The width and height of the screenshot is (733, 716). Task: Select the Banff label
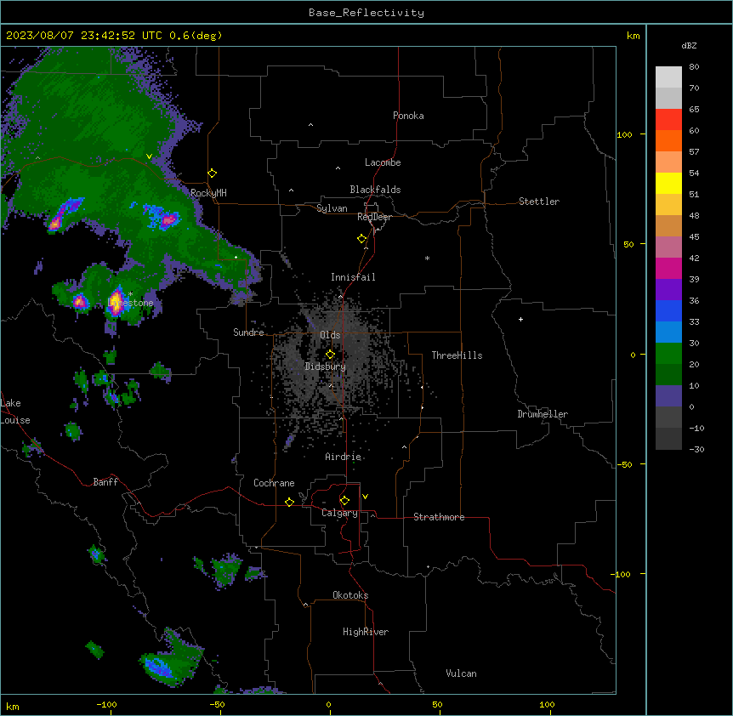coord(105,482)
